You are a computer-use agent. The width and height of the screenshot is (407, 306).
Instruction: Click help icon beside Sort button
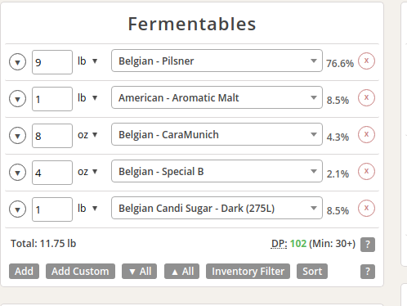pyautogui.click(x=368, y=272)
